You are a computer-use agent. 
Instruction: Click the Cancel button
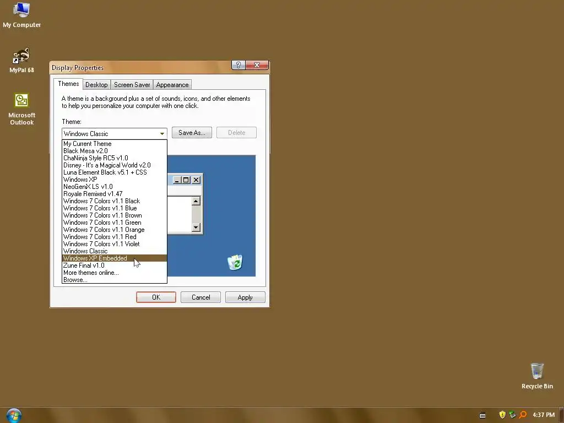coord(200,297)
